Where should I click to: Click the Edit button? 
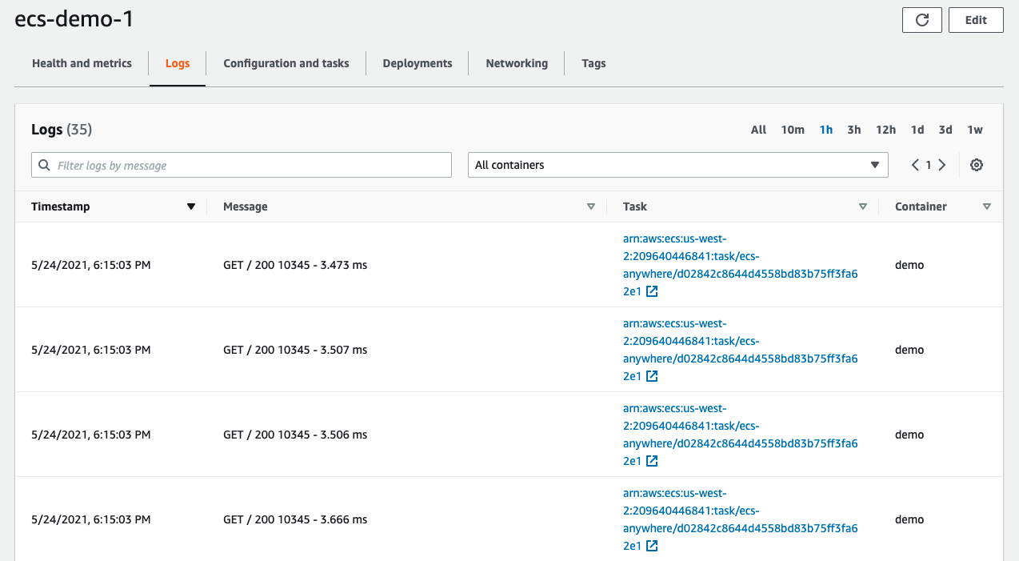coord(976,20)
